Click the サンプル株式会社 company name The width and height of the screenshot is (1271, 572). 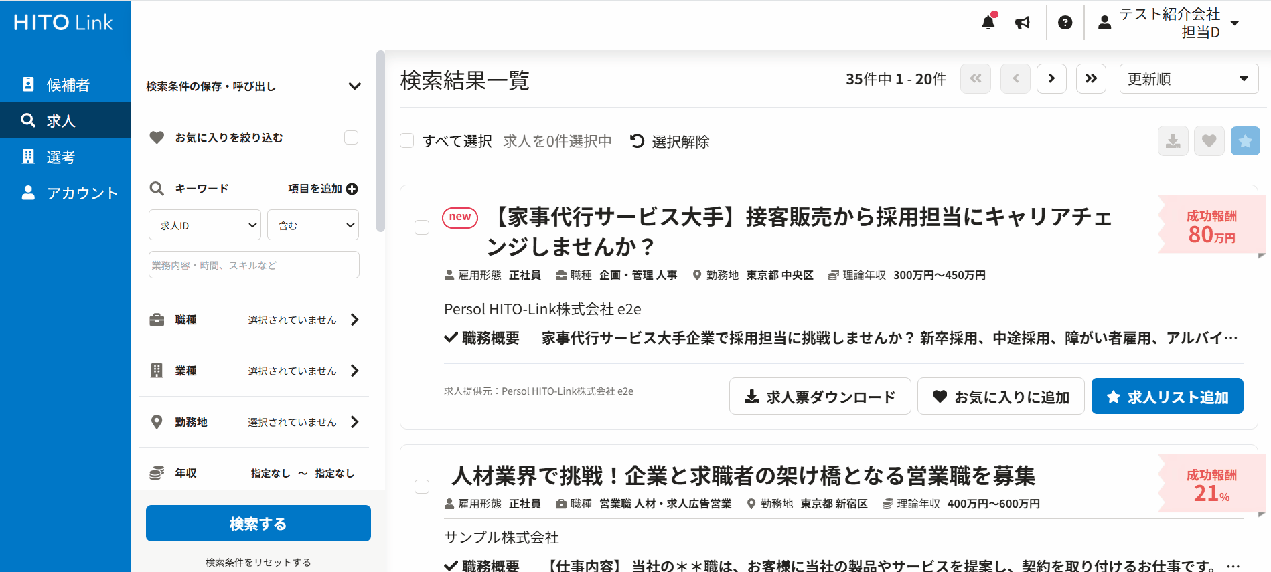[502, 537]
